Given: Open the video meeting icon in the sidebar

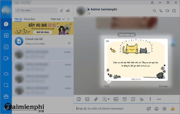Looking at the screenshot, I should click(6, 58).
